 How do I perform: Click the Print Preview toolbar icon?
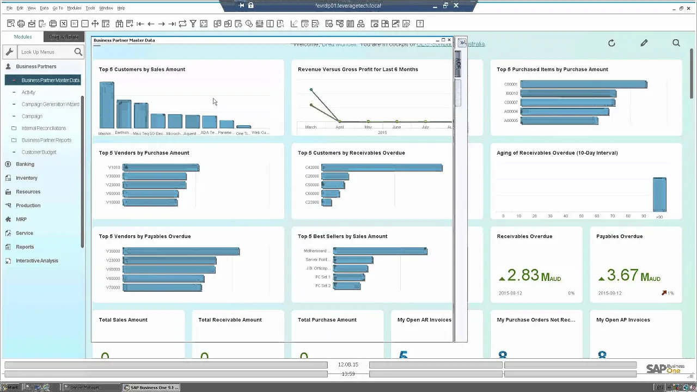tap(10, 23)
